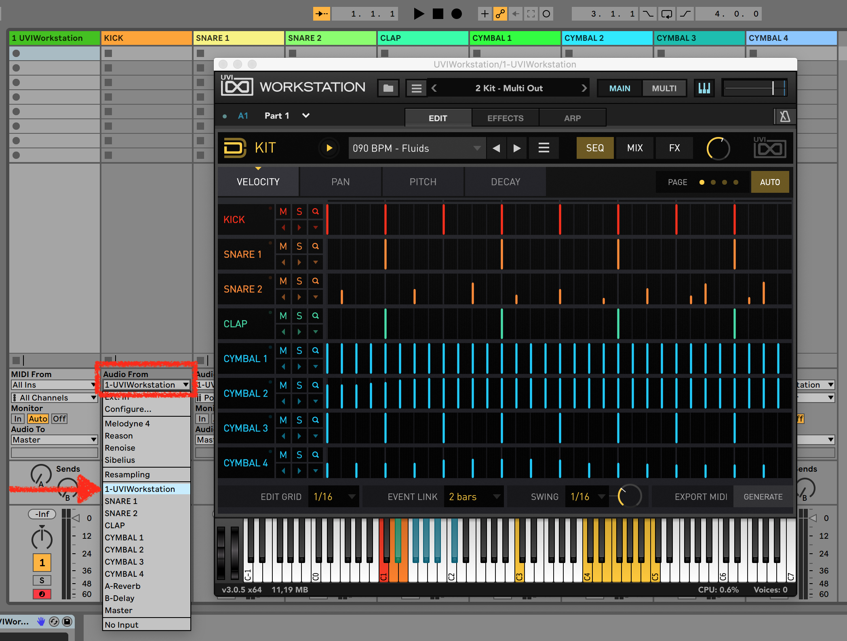
Task: Open the CYMBAL 4 lane dropdown arrow
Action: pos(316,471)
